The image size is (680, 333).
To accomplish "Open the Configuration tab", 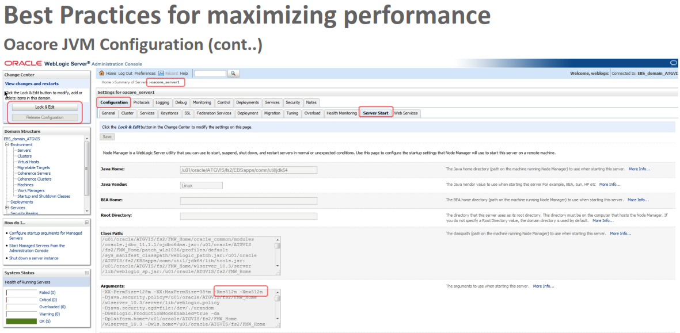I will tap(113, 102).
